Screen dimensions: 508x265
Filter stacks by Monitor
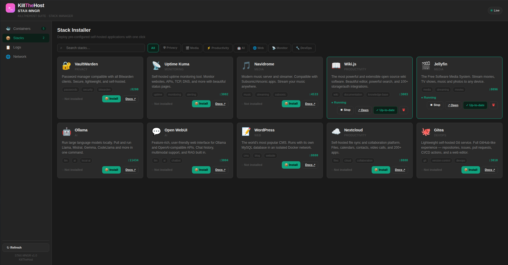point(280,48)
